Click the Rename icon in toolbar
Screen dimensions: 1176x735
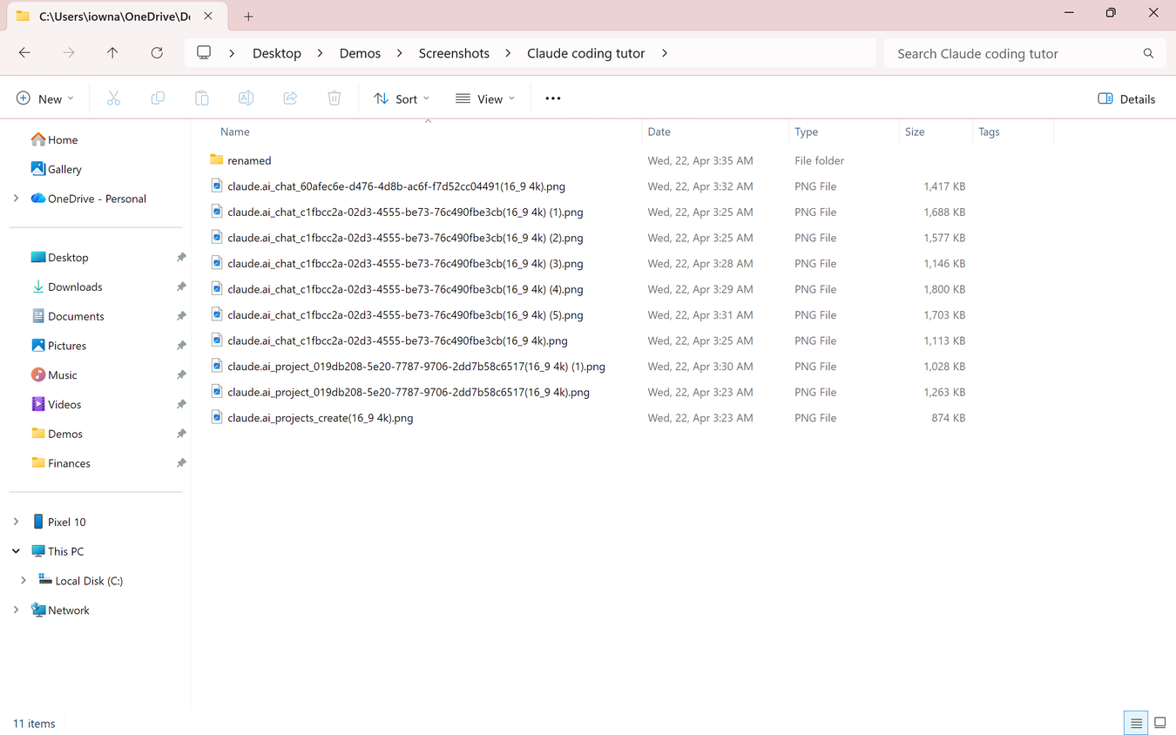coord(247,98)
